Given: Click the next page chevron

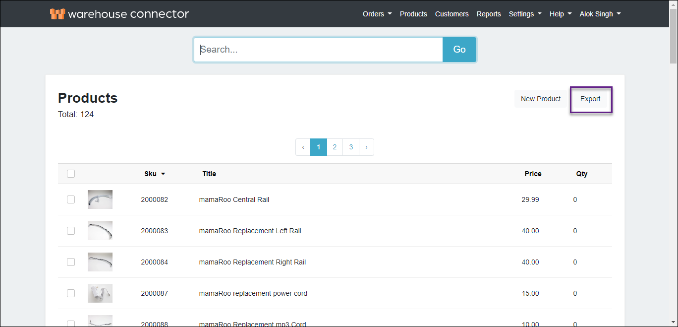Looking at the screenshot, I should tap(366, 147).
